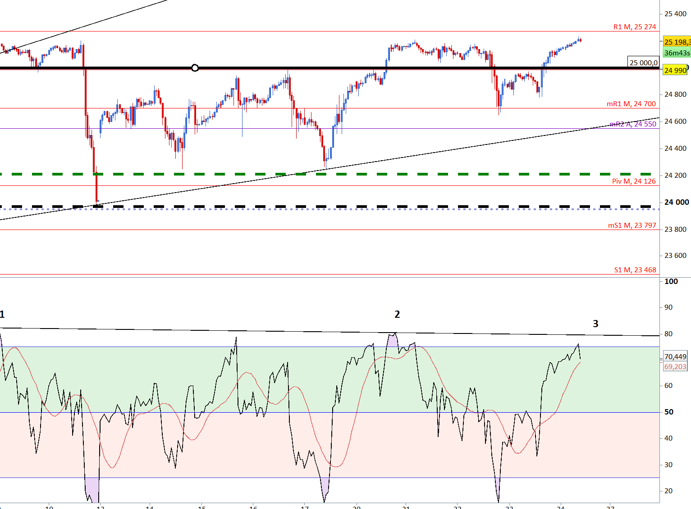691x509 pixels.
Task: Click the "R1 M, 25 274" resistance label
Action: 635,27
